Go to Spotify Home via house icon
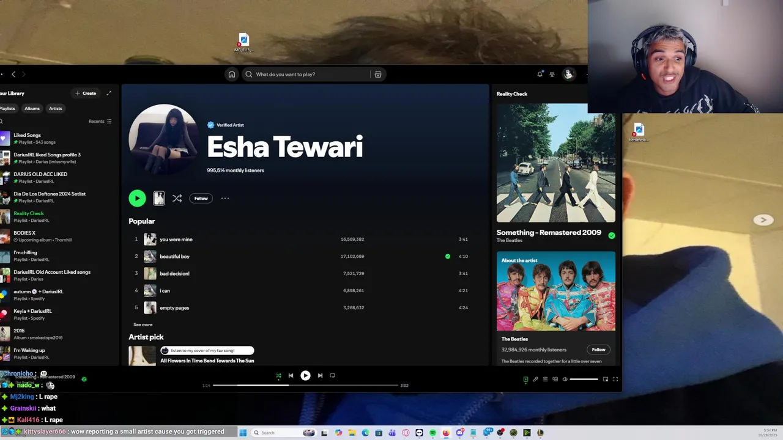This screenshot has width=783, height=440. coord(231,75)
